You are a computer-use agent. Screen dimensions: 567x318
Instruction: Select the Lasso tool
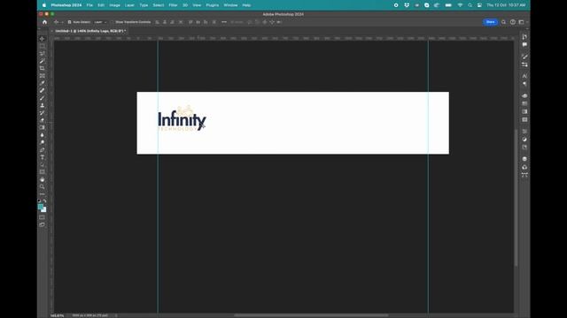pos(42,53)
